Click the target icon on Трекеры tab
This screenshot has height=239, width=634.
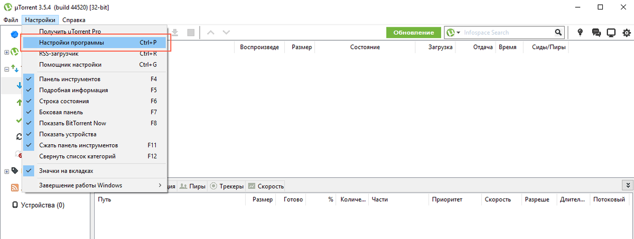click(213, 186)
